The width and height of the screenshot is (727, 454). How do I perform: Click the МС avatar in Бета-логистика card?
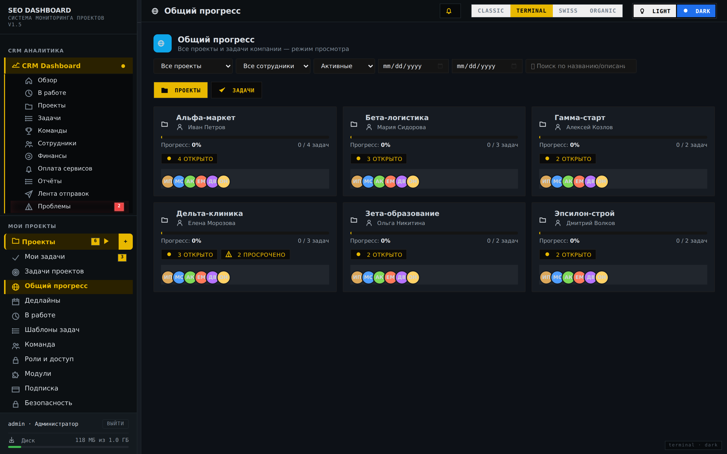click(368, 181)
